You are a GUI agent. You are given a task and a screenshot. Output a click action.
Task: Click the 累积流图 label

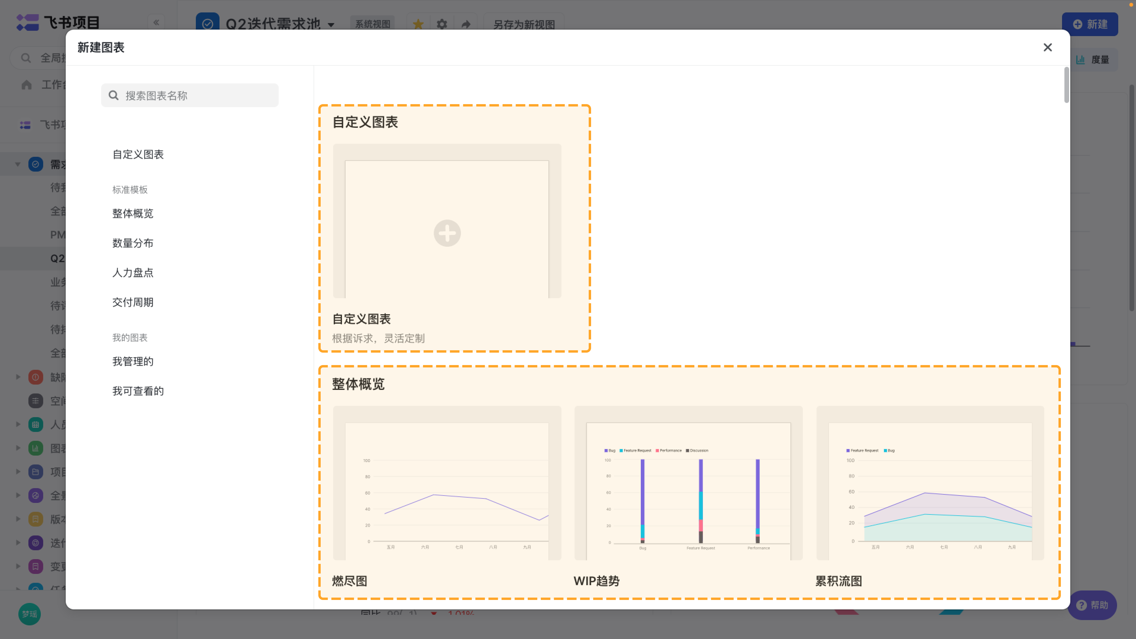pos(839,581)
